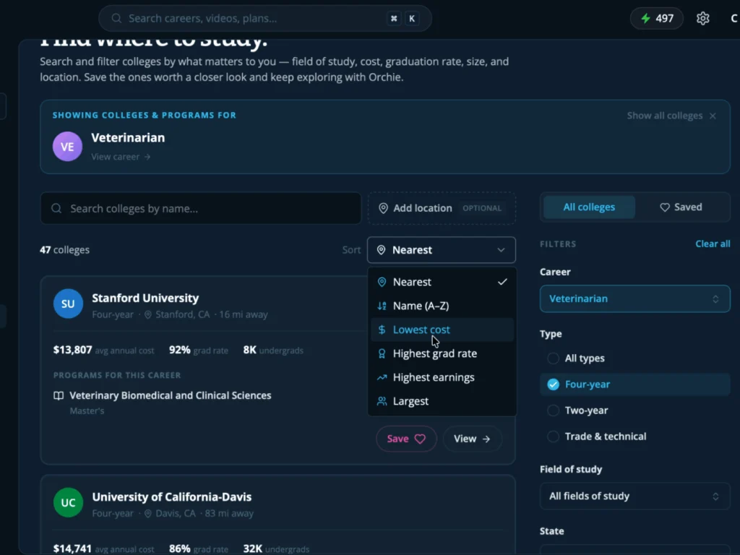Click the heart icon in Saved tab

pos(665,207)
